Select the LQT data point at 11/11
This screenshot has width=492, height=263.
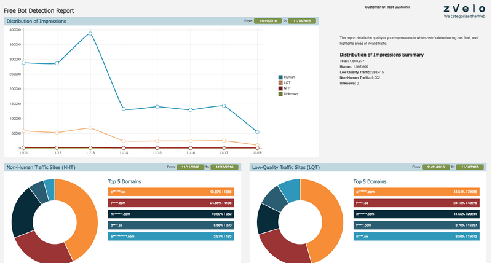tap(23, 131)
